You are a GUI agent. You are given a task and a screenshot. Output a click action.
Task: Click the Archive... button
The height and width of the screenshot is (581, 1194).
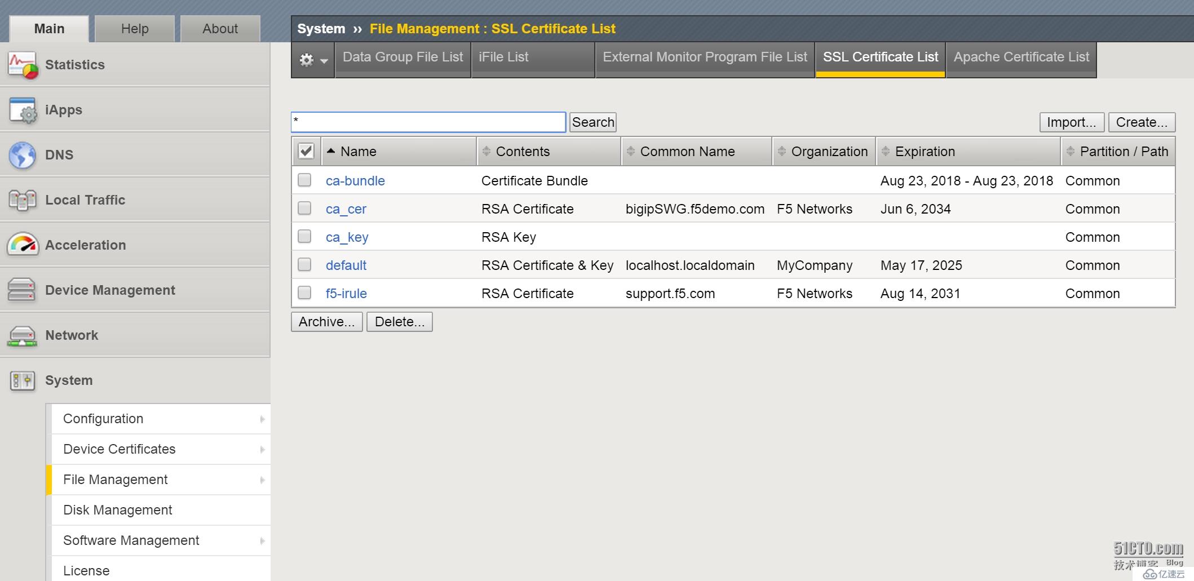(327, 322)
